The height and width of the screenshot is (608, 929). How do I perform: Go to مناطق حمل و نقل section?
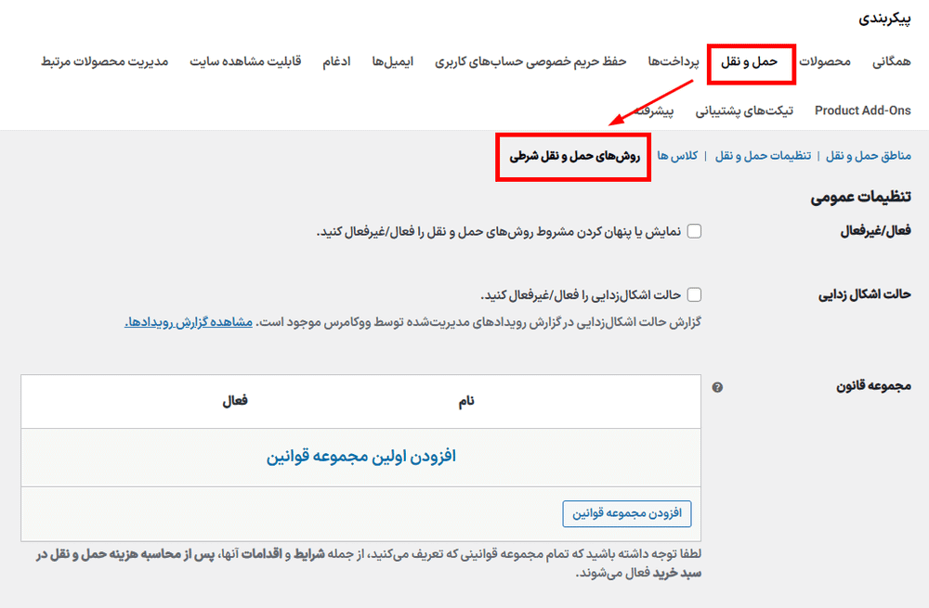click(x=869, y=156)
